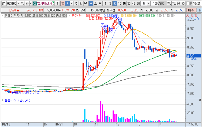Click the 분봉거래대금 legend square marker
The width and height of the screenshot is (202, 127).
pyautogui.click(x=3, y=100)
